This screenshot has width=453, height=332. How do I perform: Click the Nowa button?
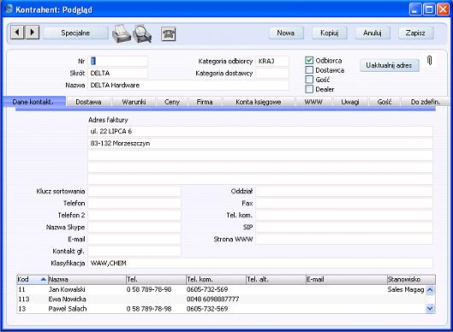(286, 33)
